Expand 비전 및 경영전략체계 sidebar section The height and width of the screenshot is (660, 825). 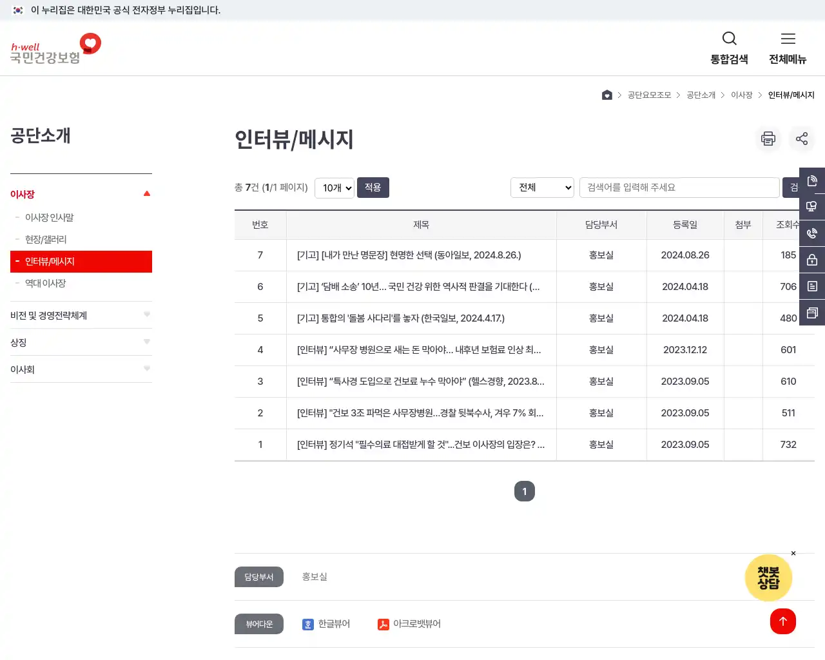tap(81, 315)
